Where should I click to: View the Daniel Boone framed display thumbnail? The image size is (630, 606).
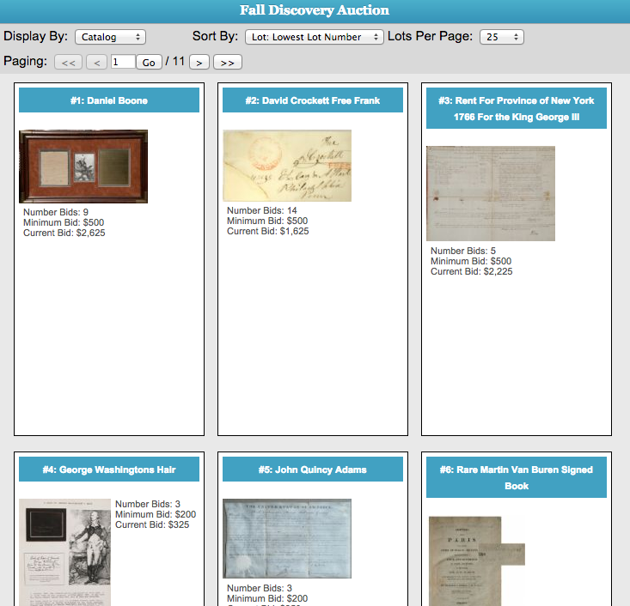pyautogui.click(x=83, y=167)
